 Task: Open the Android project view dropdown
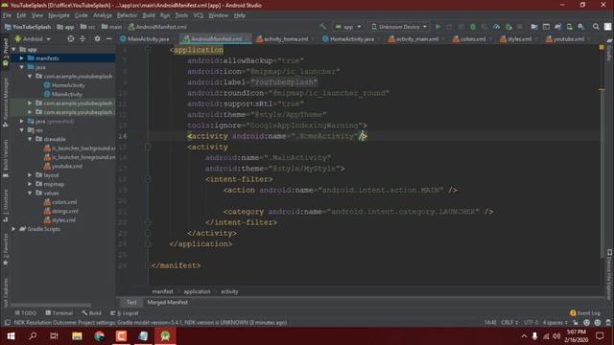tap(33, 39)
